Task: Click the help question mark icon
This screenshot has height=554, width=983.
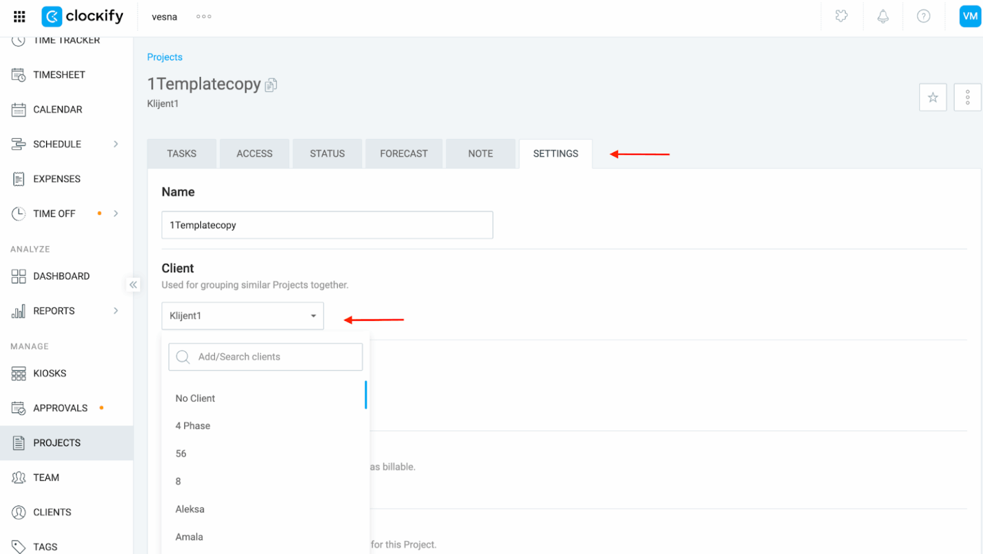Action: [x=923, y=16]
